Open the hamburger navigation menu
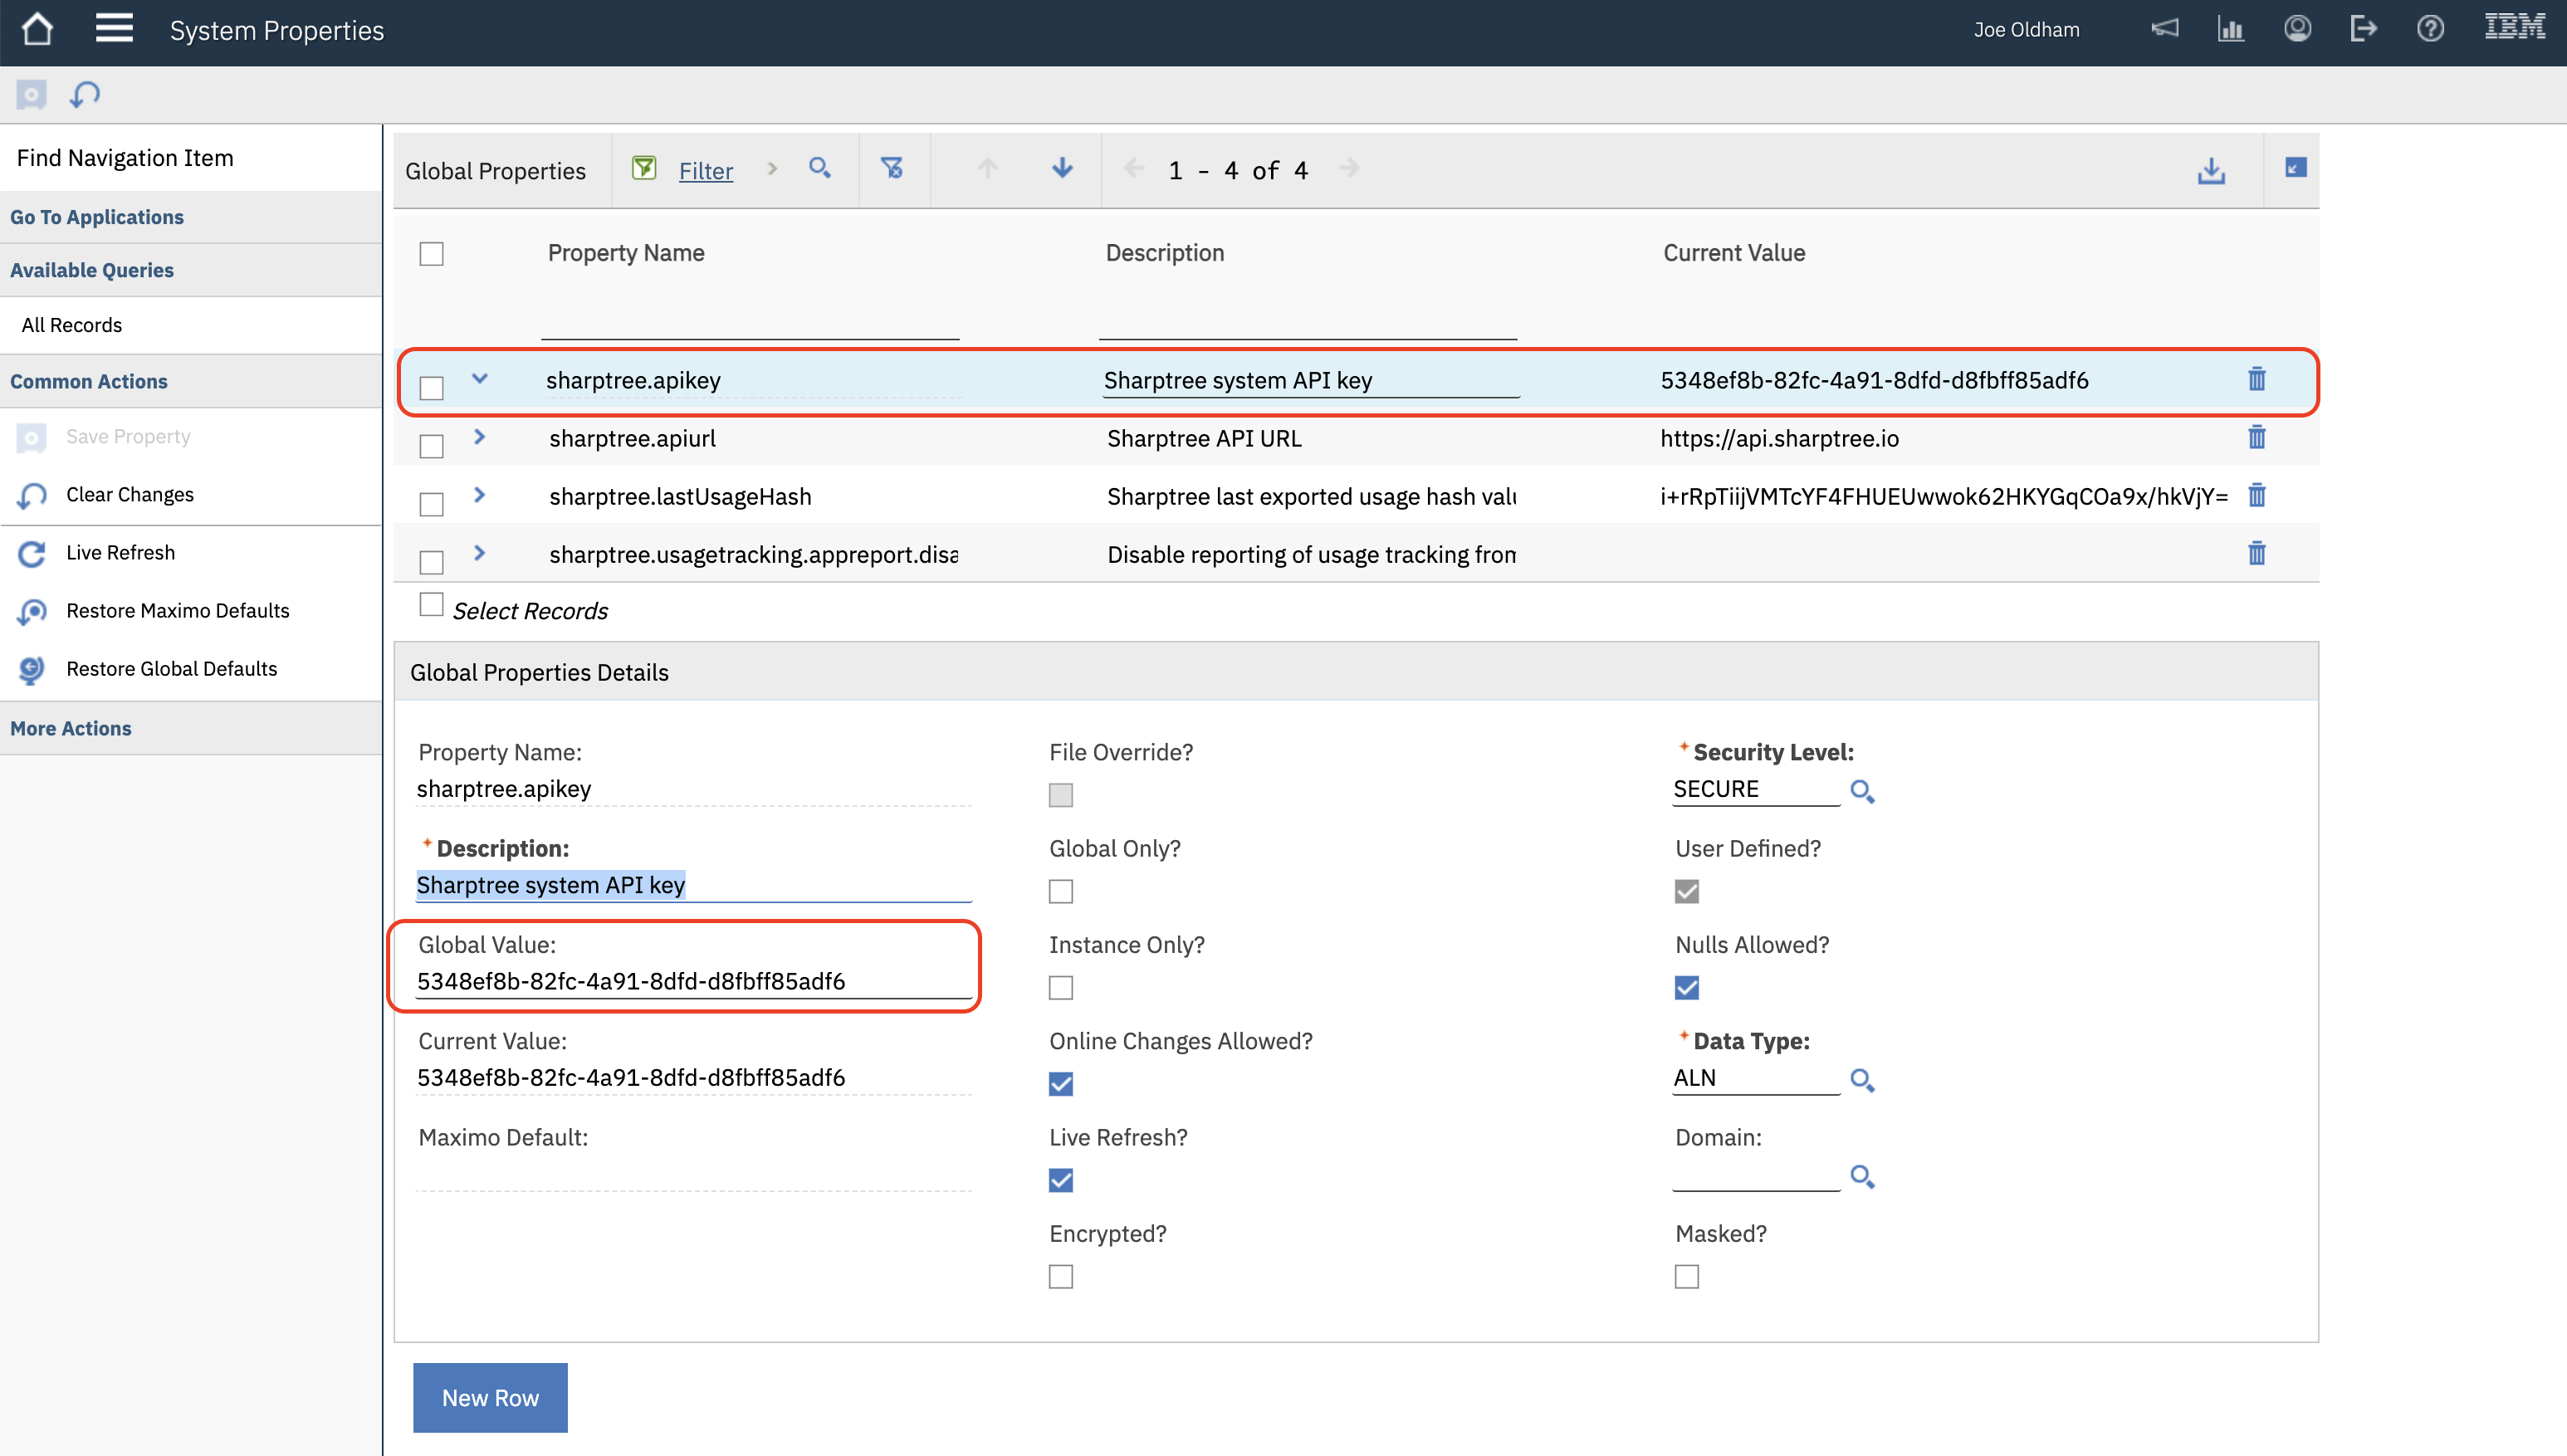Viewport: 2567px width, 1456px height. [114, 28]
